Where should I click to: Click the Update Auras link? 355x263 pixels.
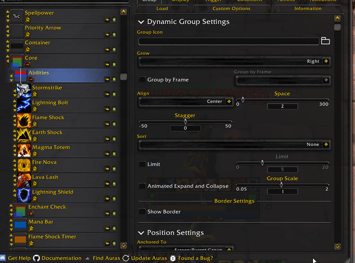point(149,258)
